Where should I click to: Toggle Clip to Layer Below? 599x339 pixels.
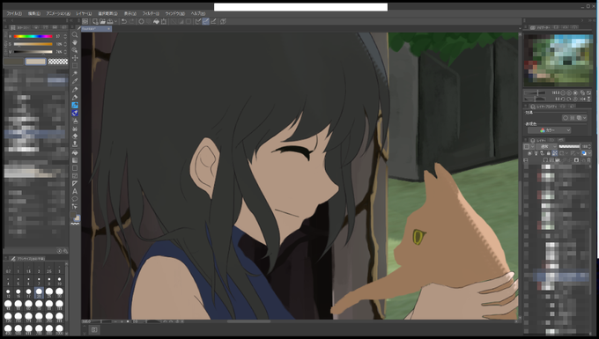(529, 153)
